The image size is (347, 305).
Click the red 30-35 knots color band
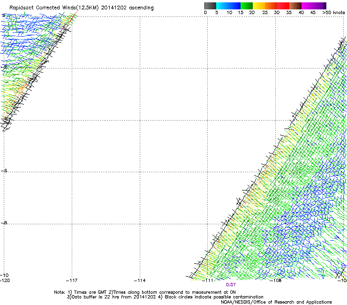[283, 6]
